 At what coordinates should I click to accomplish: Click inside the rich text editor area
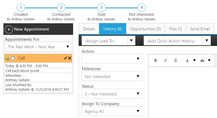tap(183, 91)
